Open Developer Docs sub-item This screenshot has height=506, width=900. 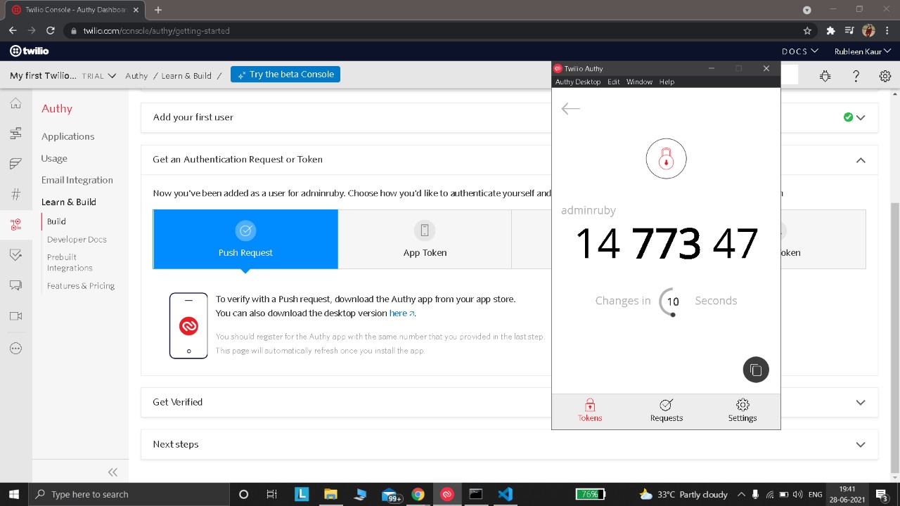[77, 240]
